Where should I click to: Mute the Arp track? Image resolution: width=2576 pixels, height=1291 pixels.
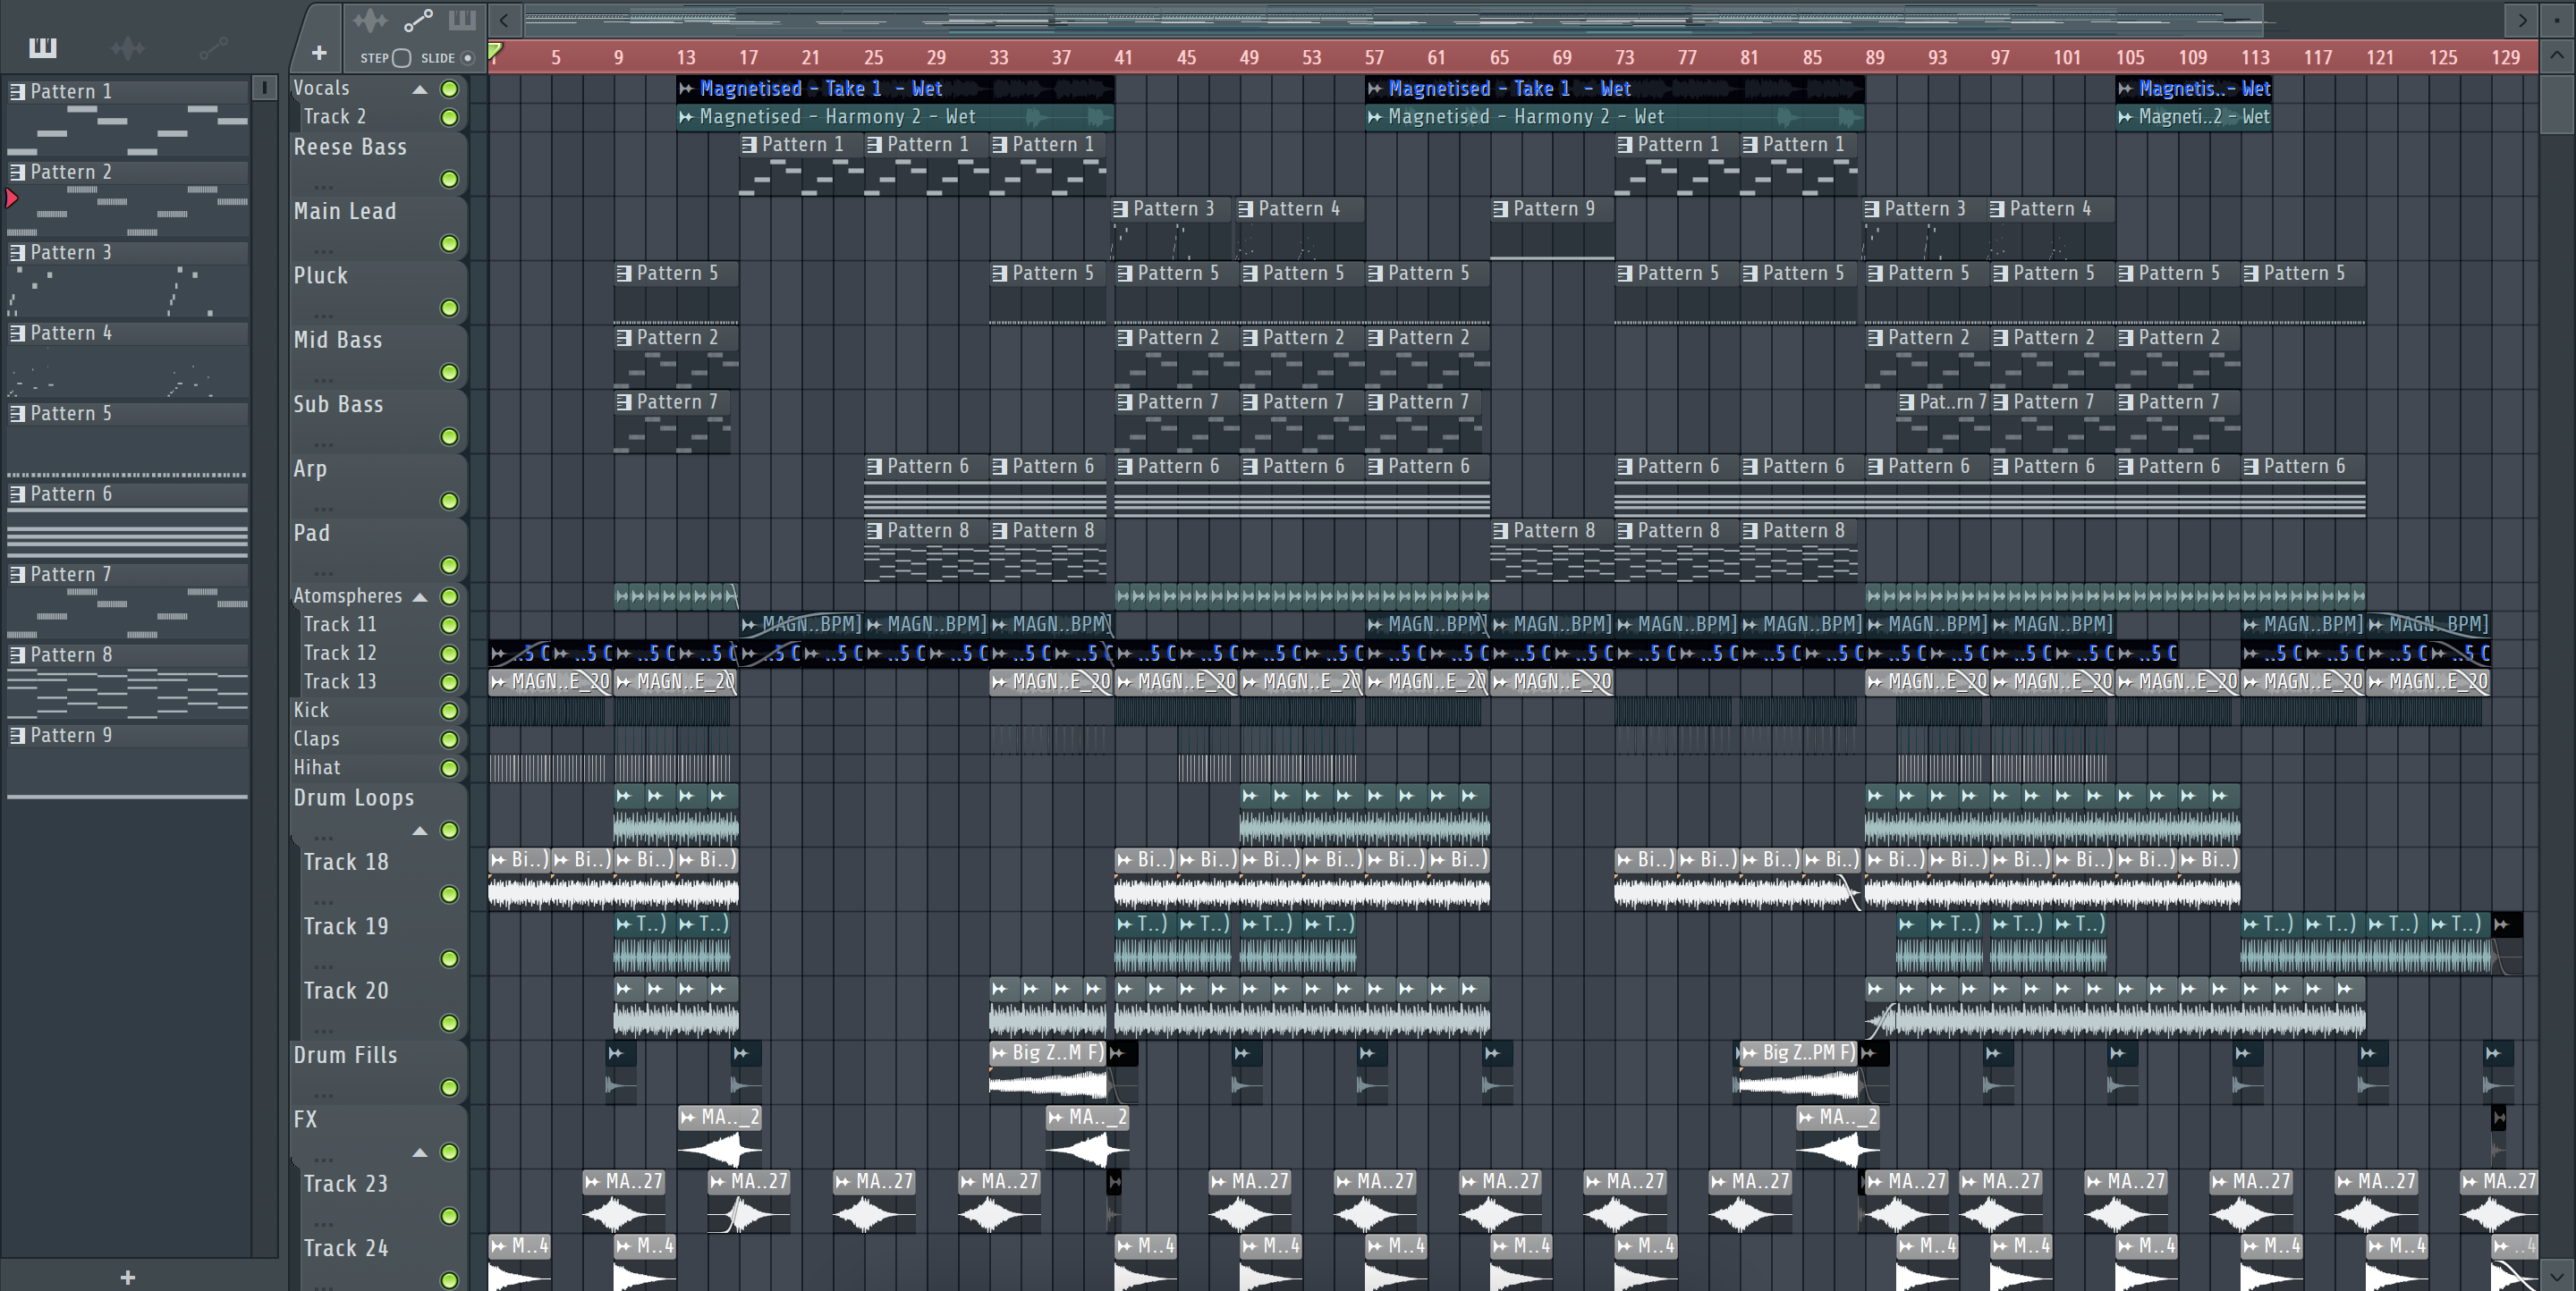click(x=450, y=501)
